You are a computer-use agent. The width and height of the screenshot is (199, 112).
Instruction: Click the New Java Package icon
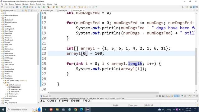(53, 7)
